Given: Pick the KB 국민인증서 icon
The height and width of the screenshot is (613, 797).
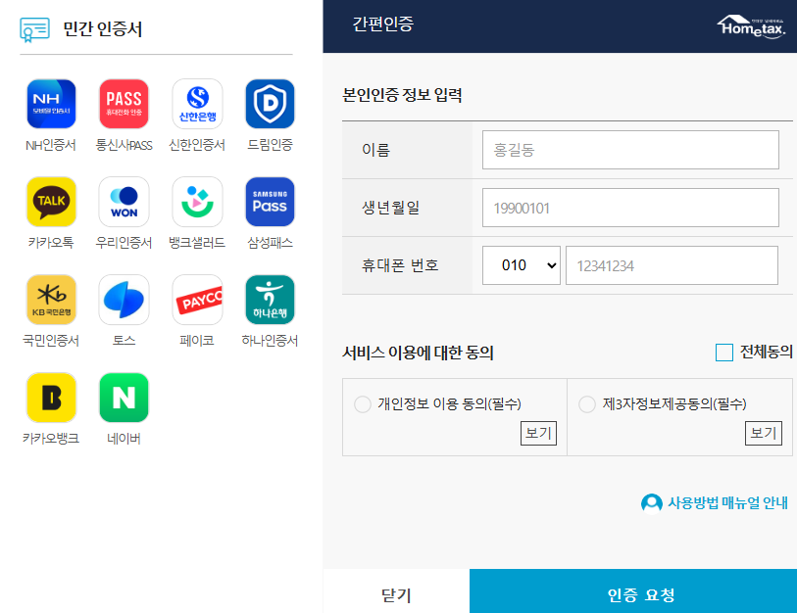Looking at the screenshot, I should click(x=51, y=300).
